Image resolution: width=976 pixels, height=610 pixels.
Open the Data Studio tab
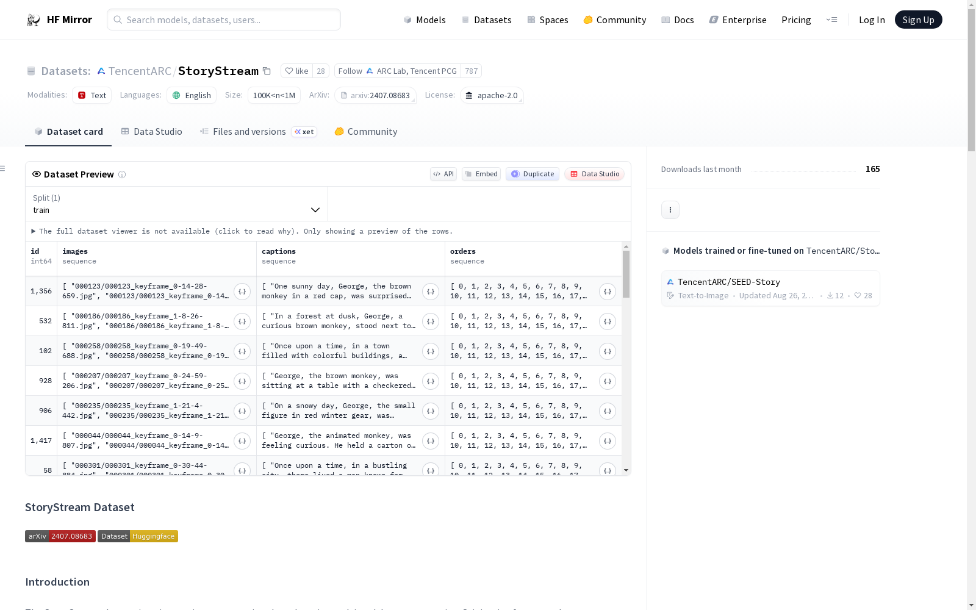coord(151,132)
